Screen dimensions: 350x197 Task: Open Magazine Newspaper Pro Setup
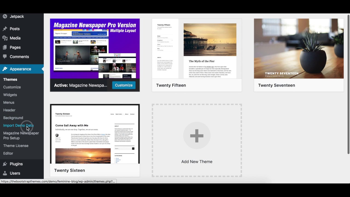(21, 135)
